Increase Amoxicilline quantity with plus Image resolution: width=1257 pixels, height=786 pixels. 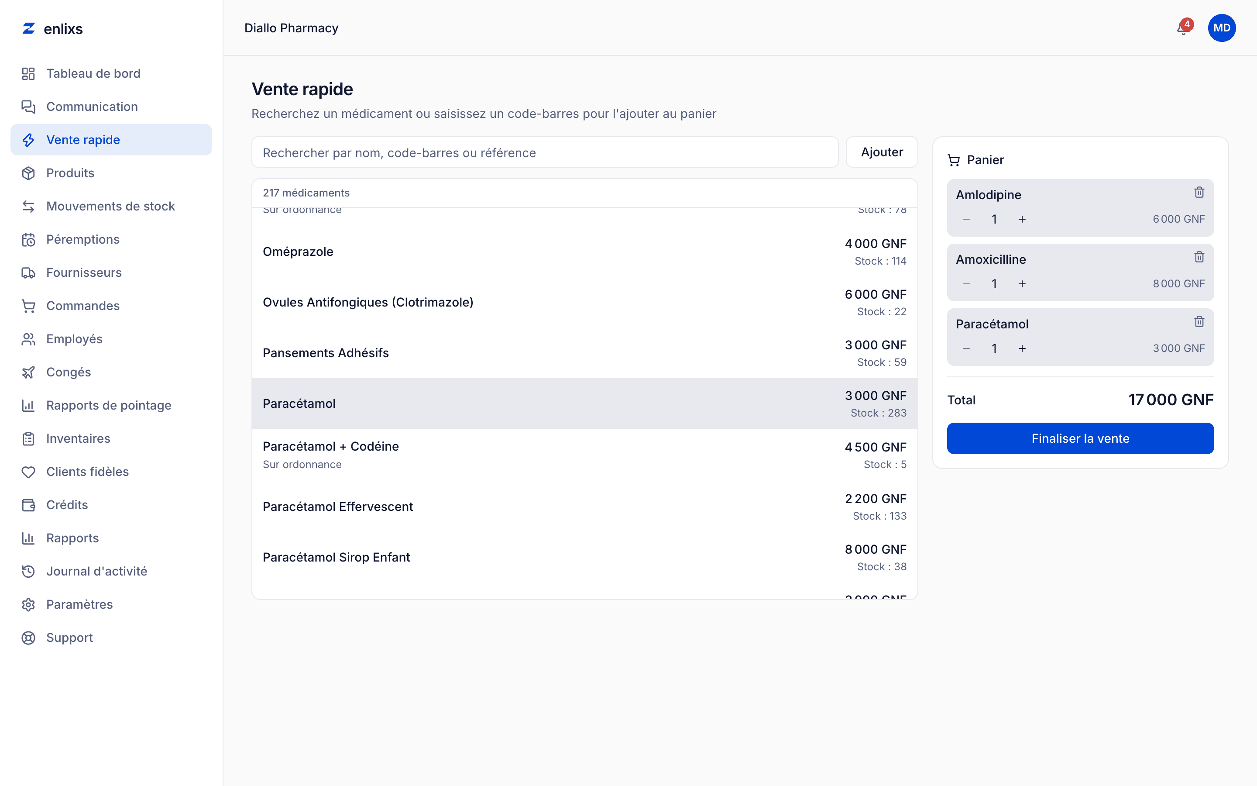pyautogui.click(x=1022, y=284)
